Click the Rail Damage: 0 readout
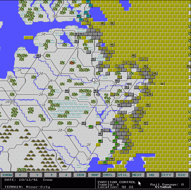This screenshot has width=191, height=190. pyautogui.click(x=167, y=184)
